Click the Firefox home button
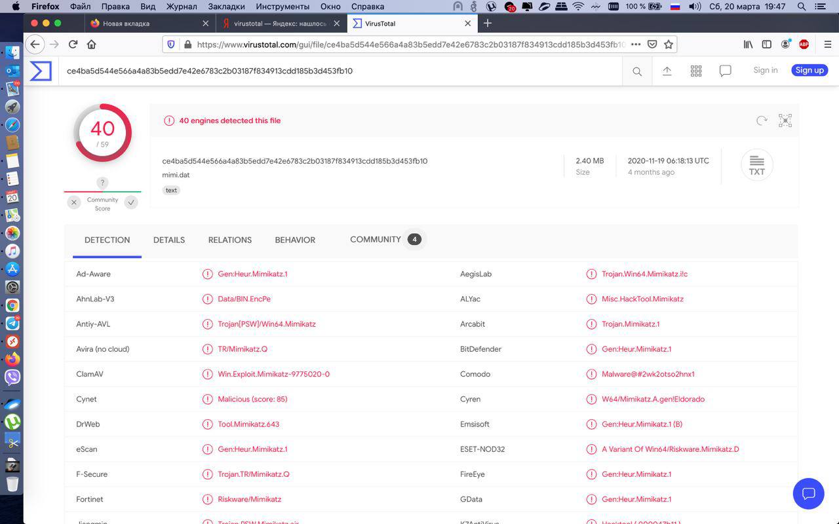The width and height of the screenshot is (839, 524). [92, 45]
